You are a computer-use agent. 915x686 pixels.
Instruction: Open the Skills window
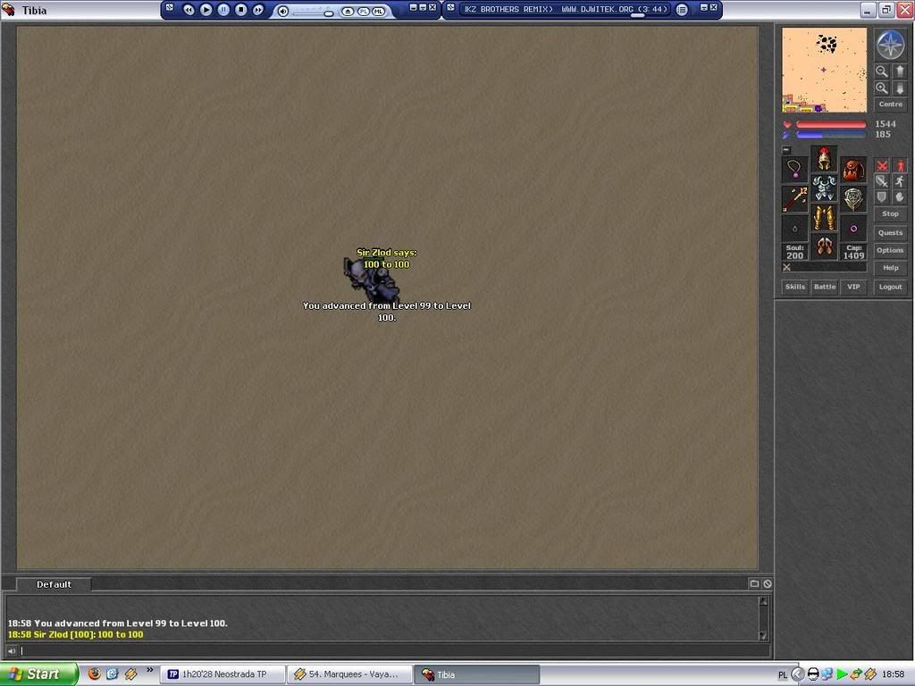click(x=794, y=287)
